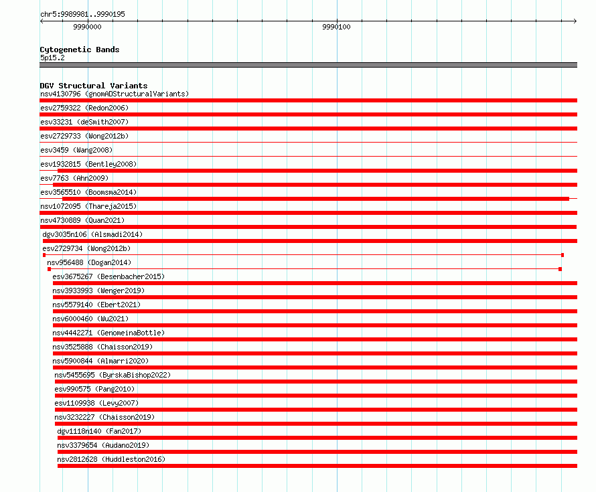This screenshot has height=492, width=596.
Task: Click the red bar below nsv2812628 (Huddleston2016)
Action: coord(317,466)
